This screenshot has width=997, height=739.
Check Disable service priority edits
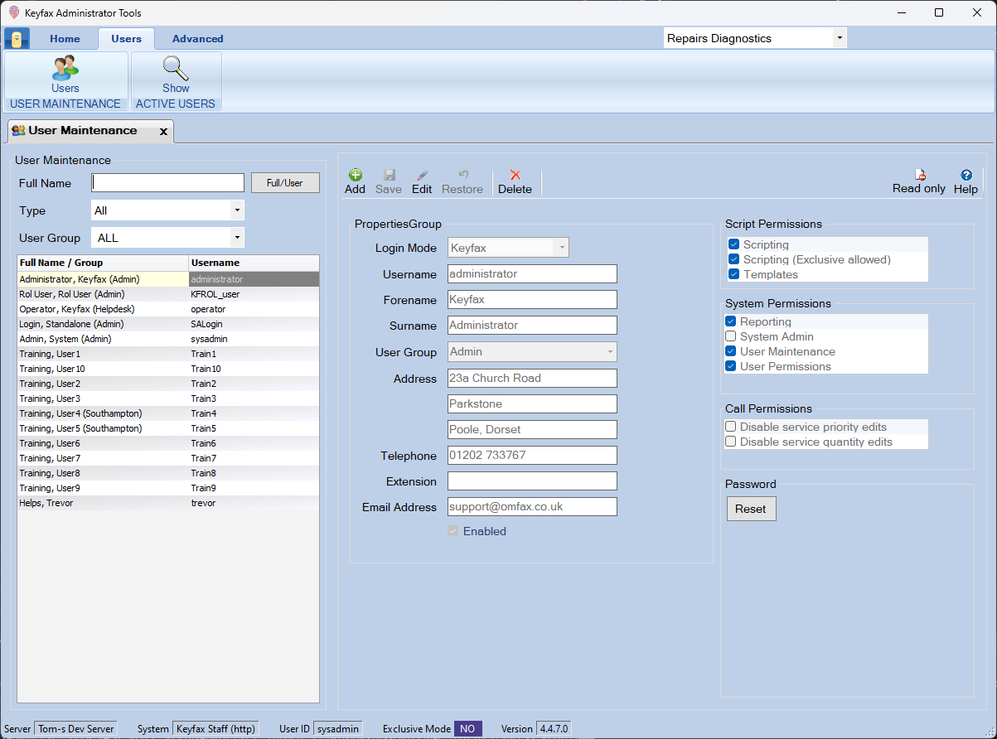(730, 427)
